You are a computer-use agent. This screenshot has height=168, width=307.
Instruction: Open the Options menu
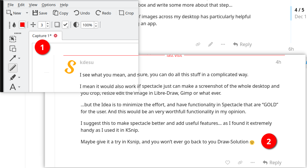point(49,5)
